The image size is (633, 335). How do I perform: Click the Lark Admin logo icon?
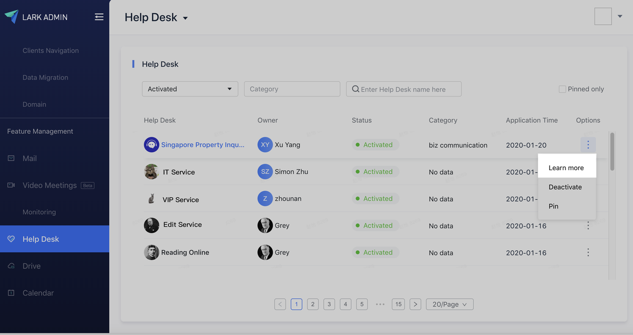(11, 17)
